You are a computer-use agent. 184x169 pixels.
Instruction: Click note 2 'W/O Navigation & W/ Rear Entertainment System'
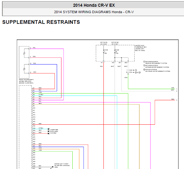[x=156, y=66]
